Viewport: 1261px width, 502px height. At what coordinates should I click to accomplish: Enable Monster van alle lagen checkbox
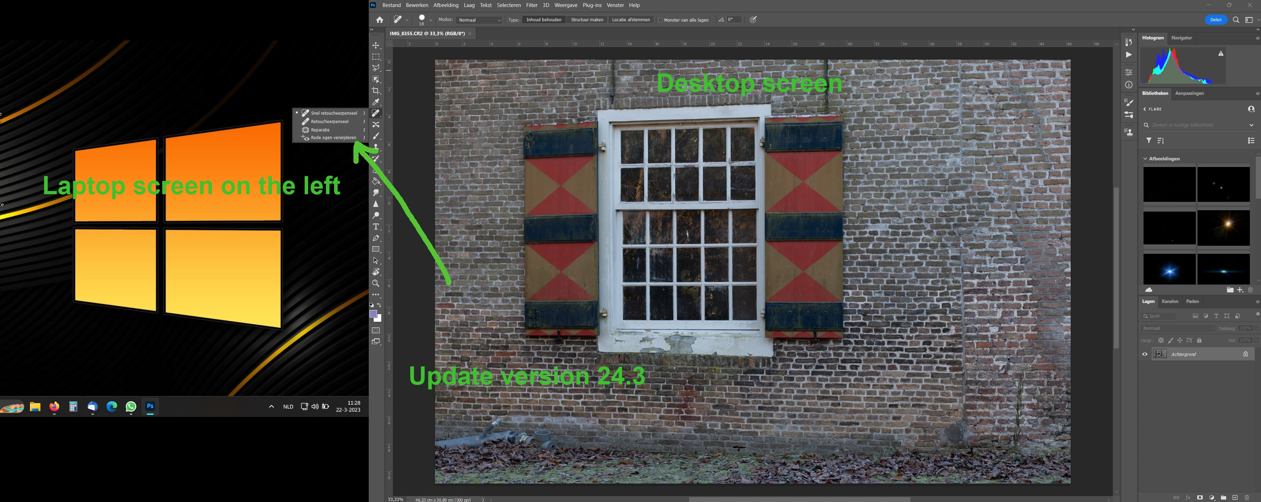tap(660, 20)
